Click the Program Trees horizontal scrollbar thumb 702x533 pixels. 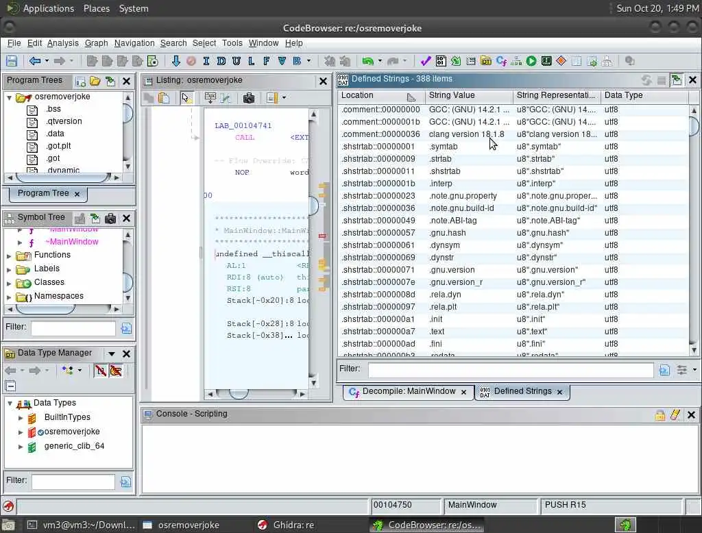63,177
